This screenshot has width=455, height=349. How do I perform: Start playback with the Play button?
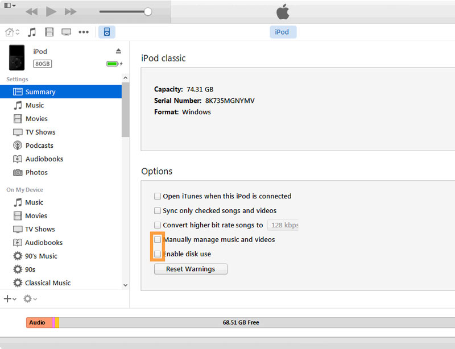click(51, 11)
